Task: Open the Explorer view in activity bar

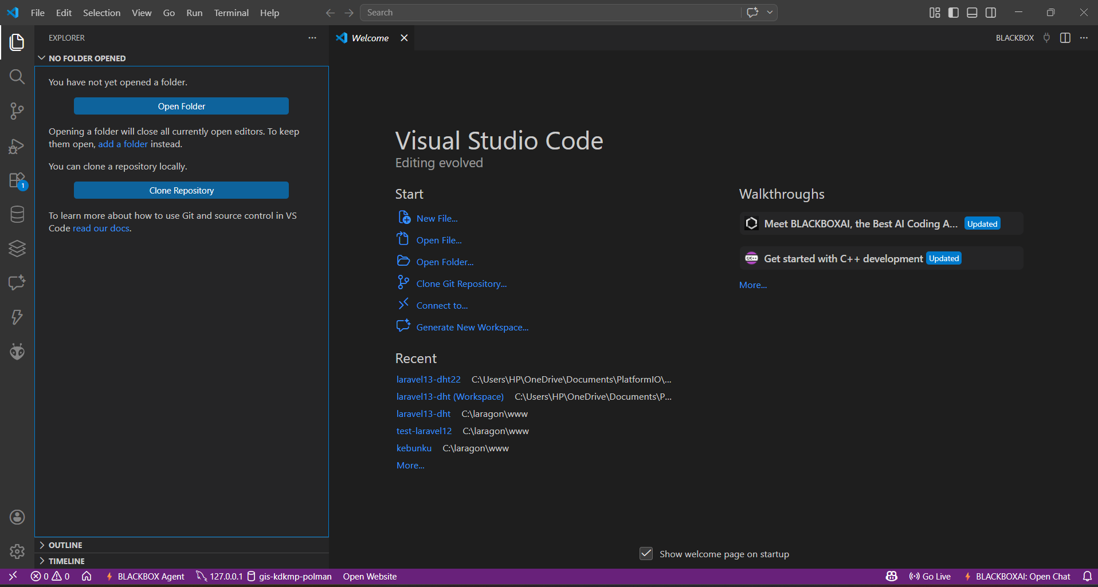Action: tap(17, 42)
